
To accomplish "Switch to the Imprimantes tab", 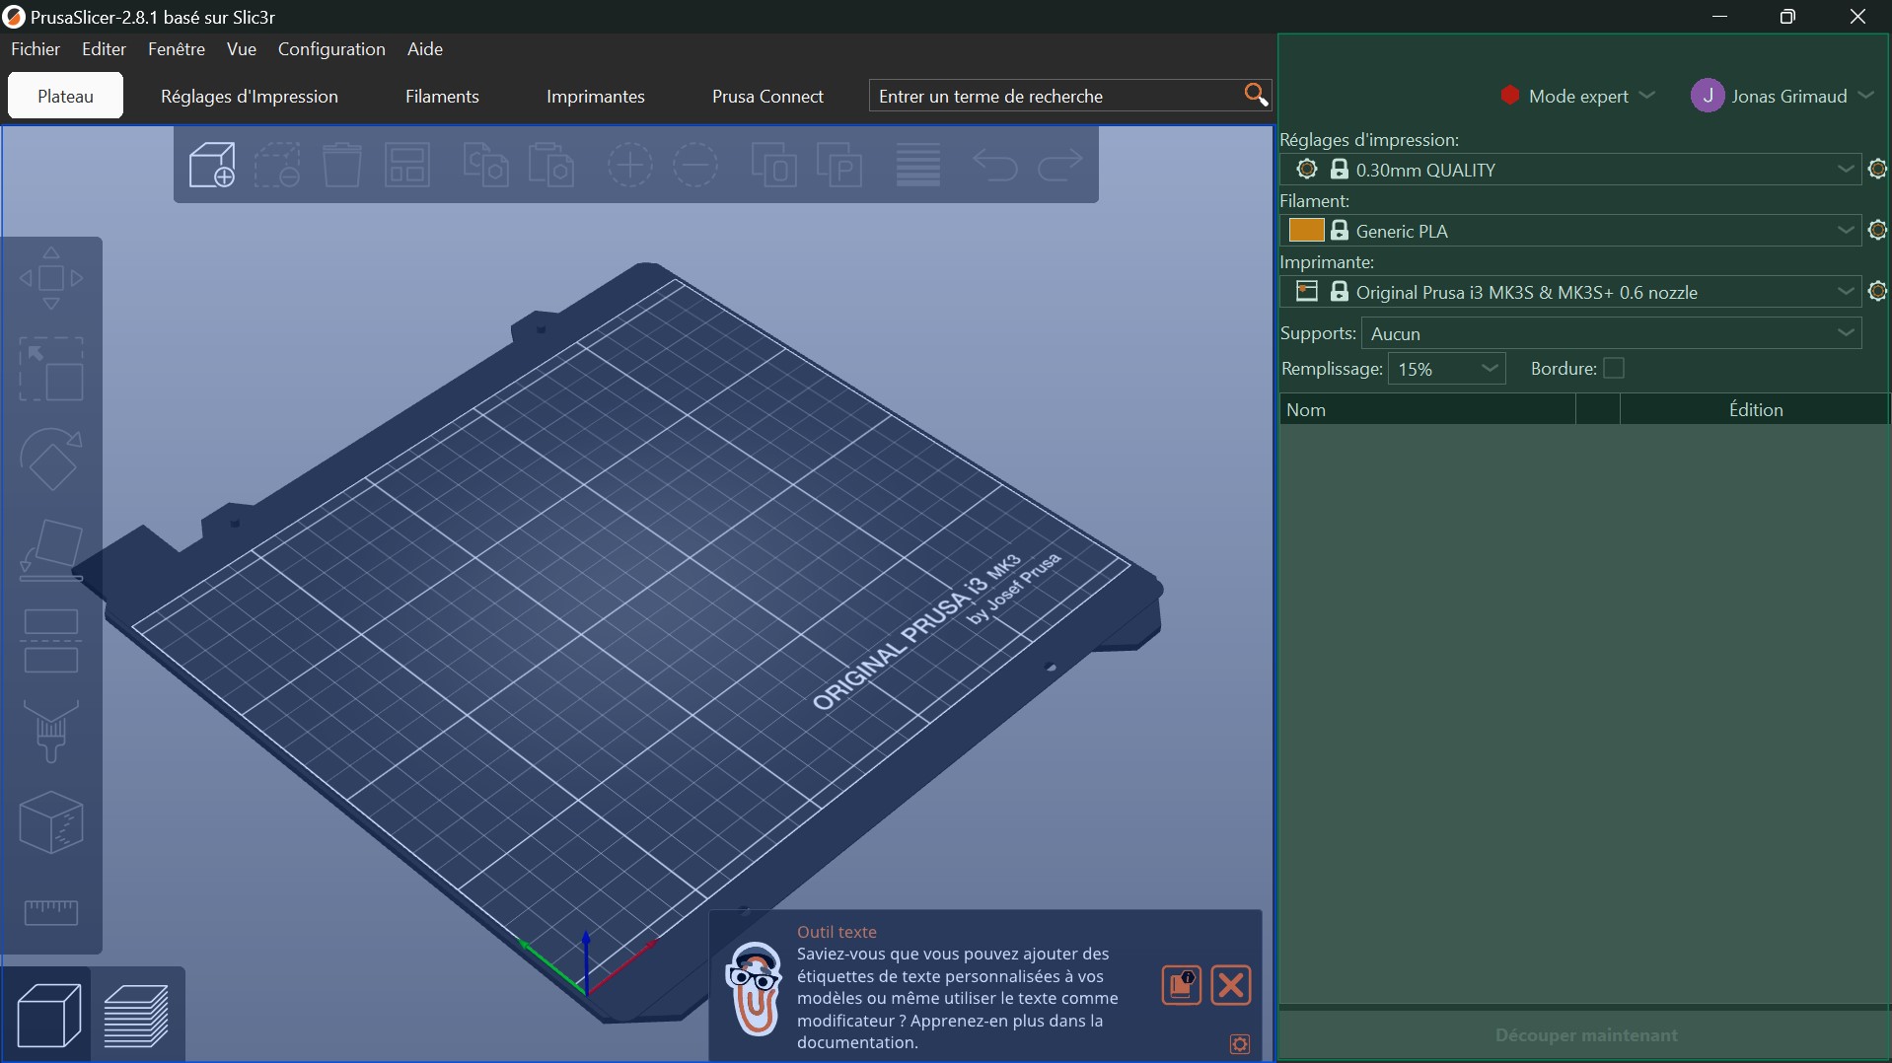I will tap(596, 96).
